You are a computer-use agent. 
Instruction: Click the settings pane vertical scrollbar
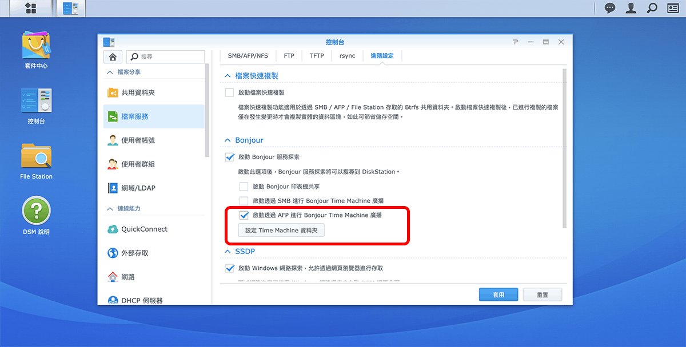pyautogui.click(x=565, y=148)
